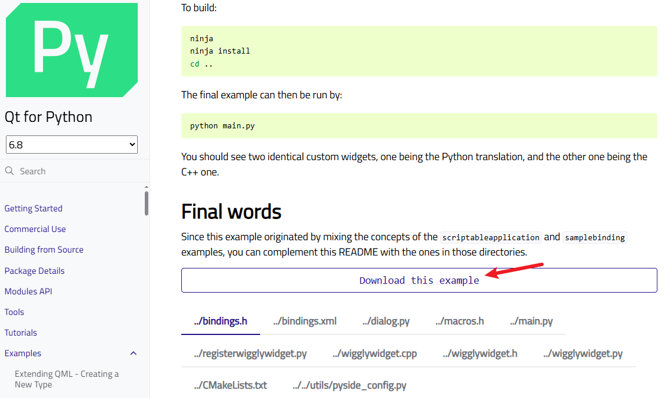Navigate to Package Details
The height and width of the screenshot is (398, 668).
35,271
